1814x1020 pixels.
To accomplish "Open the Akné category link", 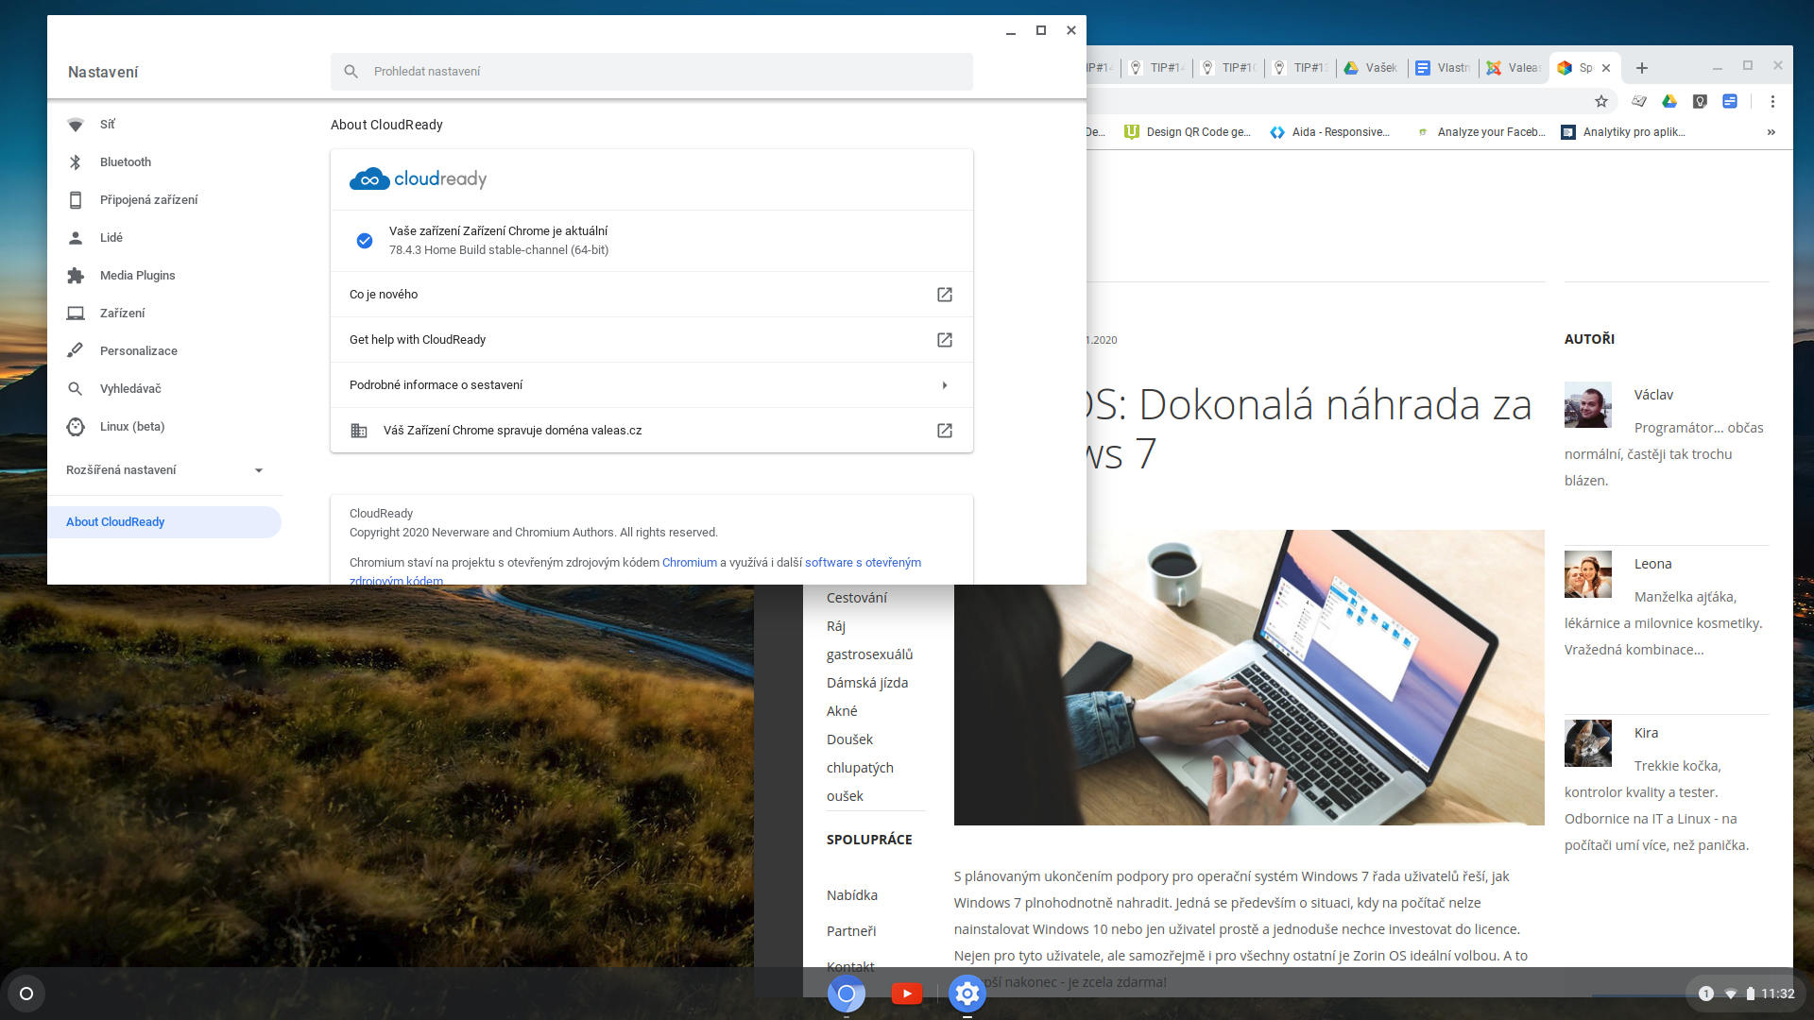I will (842, 711).
